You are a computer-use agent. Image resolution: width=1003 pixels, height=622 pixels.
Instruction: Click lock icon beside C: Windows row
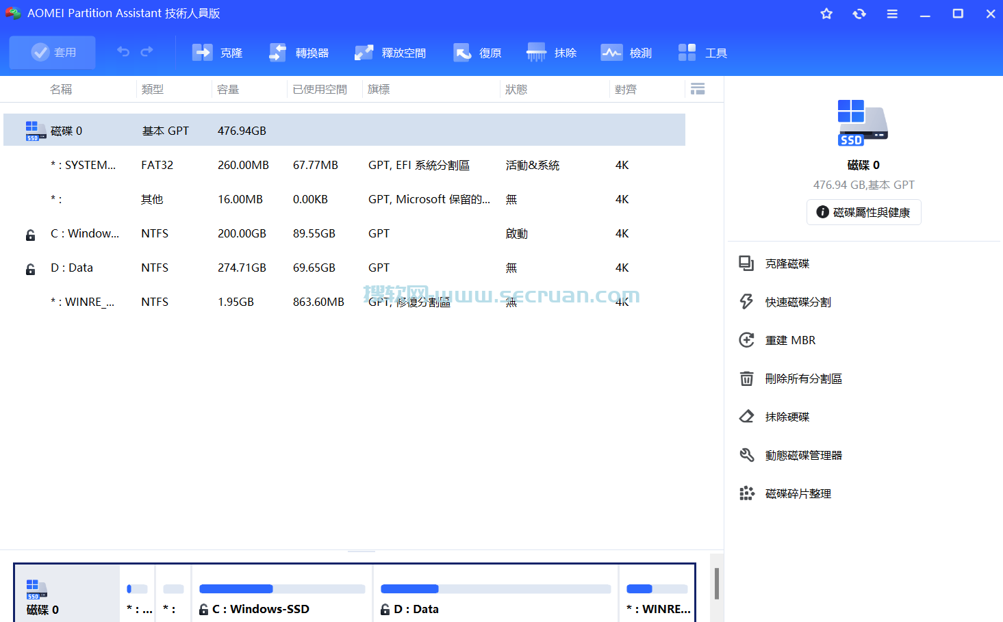click(30, 235)
